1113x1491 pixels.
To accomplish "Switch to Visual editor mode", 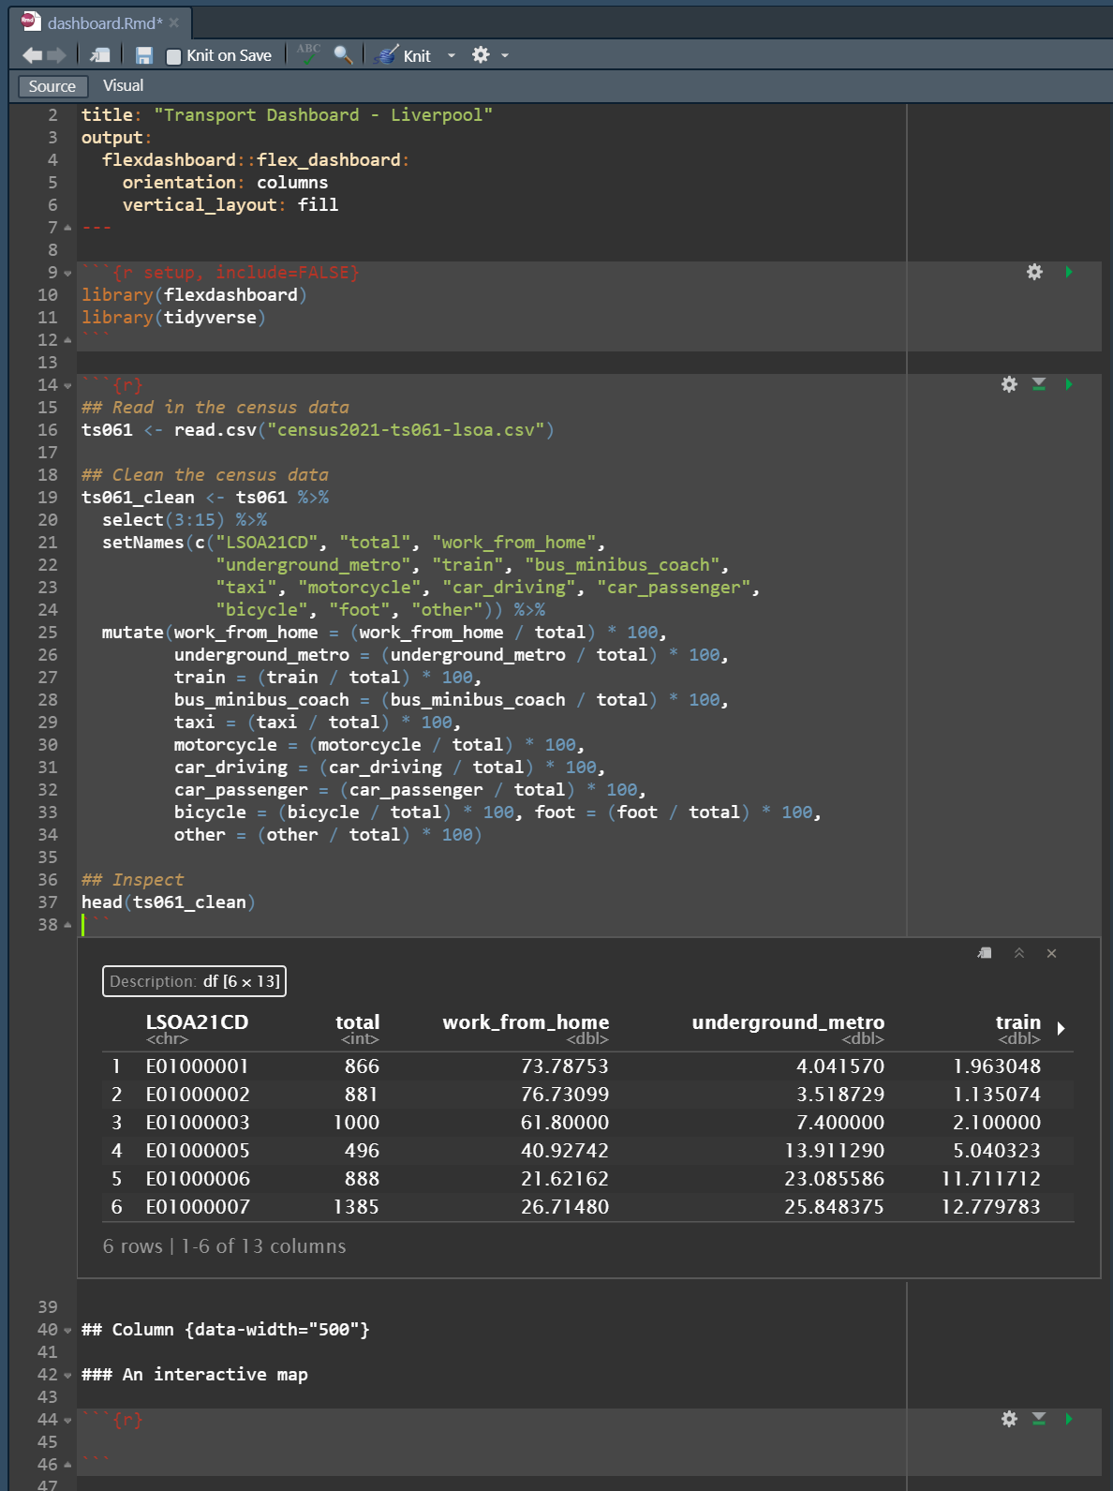I will coord(123,85).
